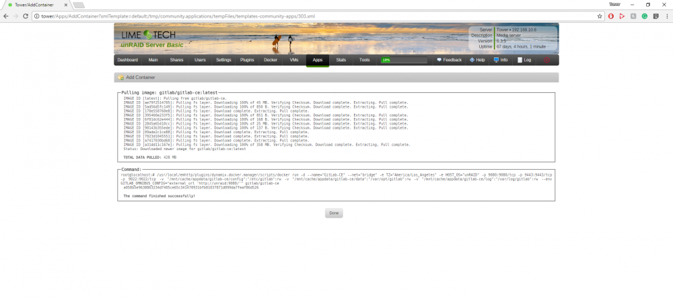
Task: Click the 'unRAID Server Basic' title
Action: pyautogui.click(x=152, y=45)
